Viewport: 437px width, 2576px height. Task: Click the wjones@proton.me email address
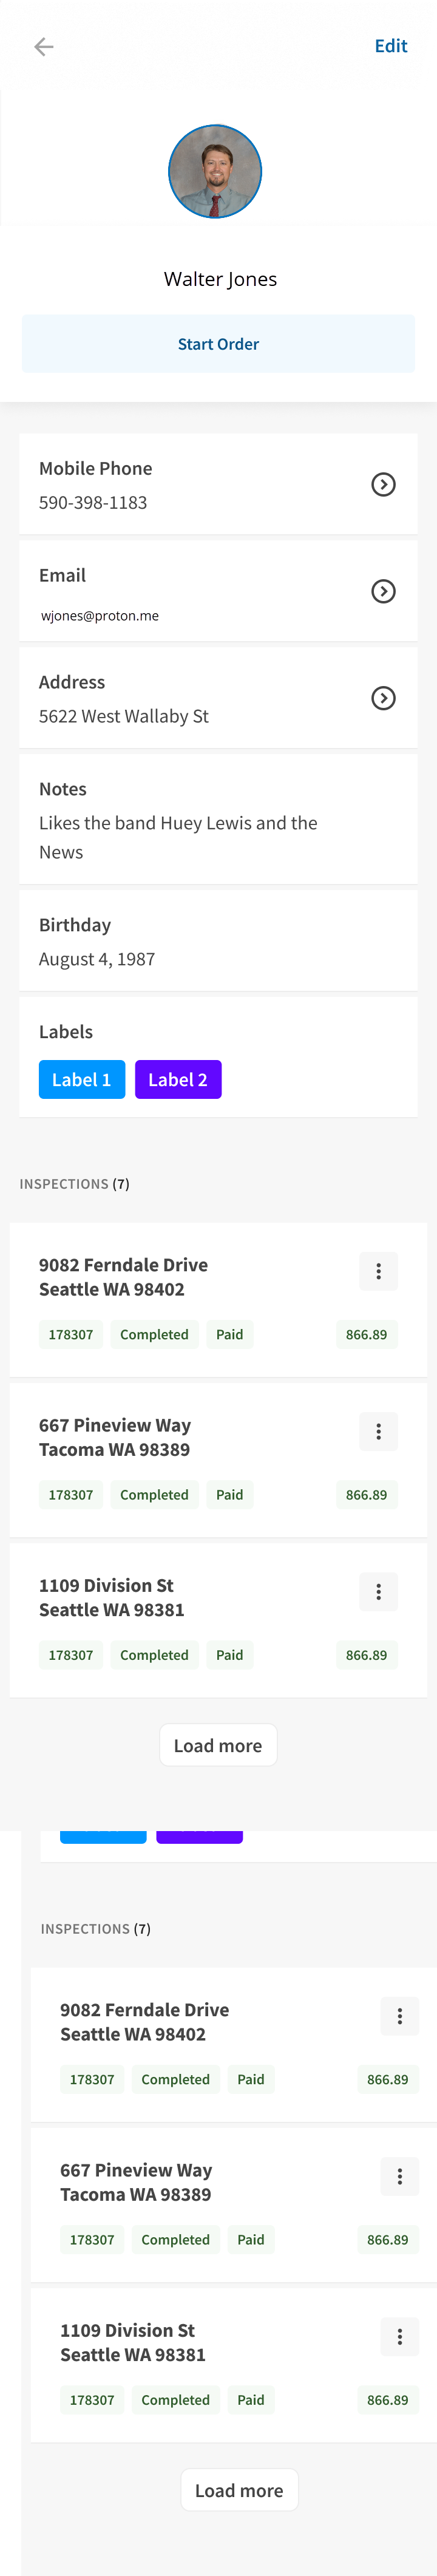[100, 616]
